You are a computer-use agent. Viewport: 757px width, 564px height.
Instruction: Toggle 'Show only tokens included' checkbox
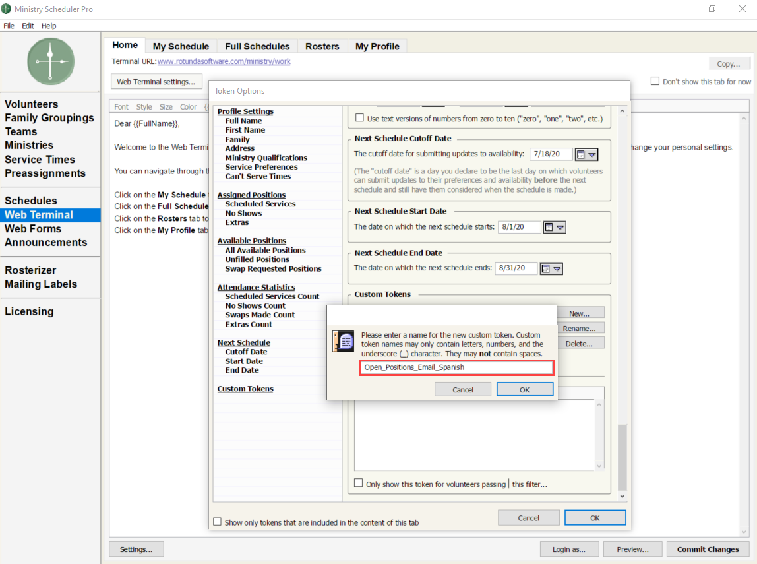pos(217,522)
